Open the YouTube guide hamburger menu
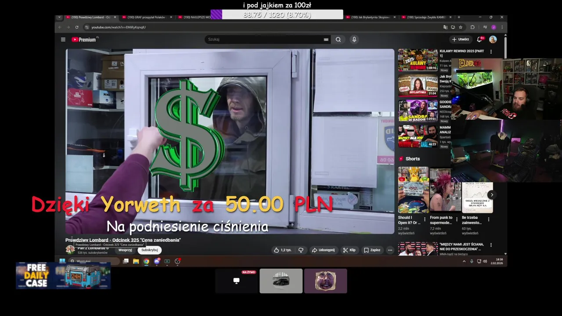 63,39
